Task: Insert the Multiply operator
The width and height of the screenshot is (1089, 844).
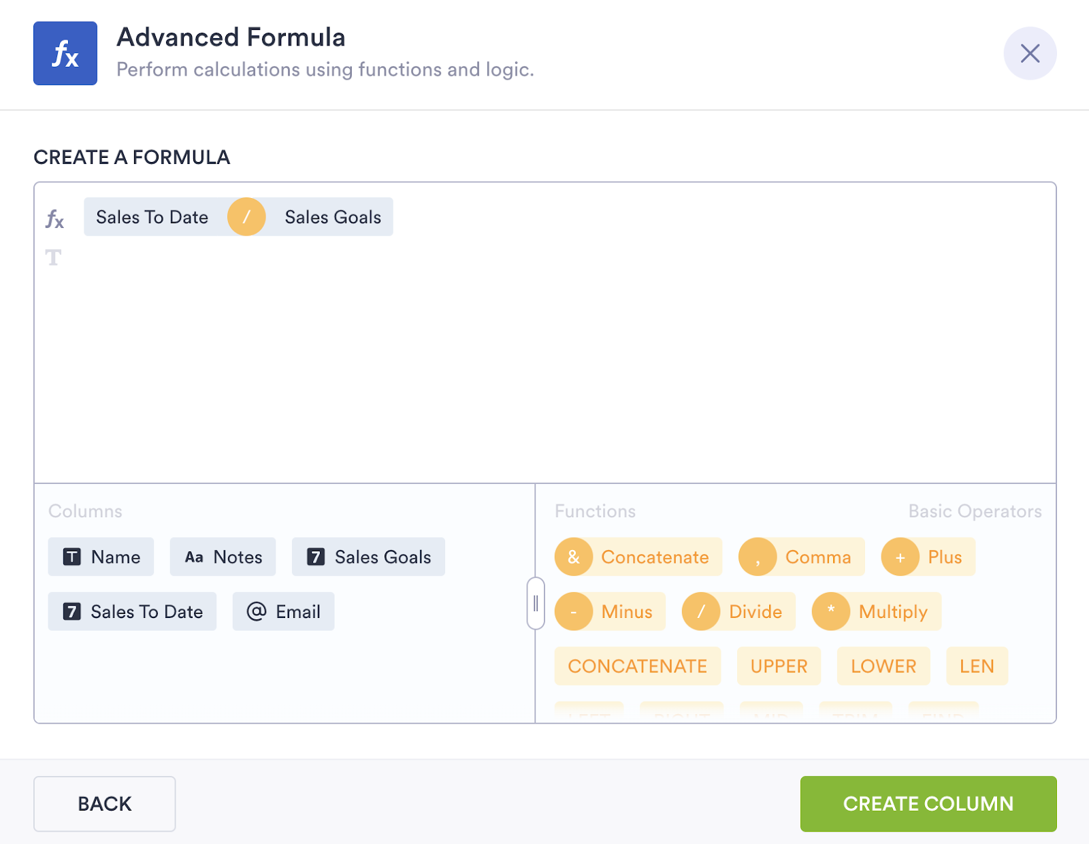Action: 876,611
